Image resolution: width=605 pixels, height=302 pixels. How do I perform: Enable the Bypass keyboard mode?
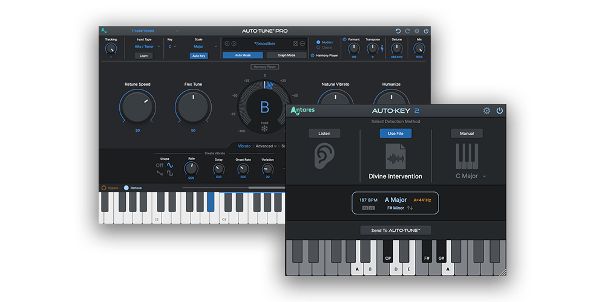(104, 188)
